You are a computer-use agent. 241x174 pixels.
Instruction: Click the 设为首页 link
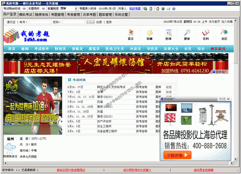214,22
